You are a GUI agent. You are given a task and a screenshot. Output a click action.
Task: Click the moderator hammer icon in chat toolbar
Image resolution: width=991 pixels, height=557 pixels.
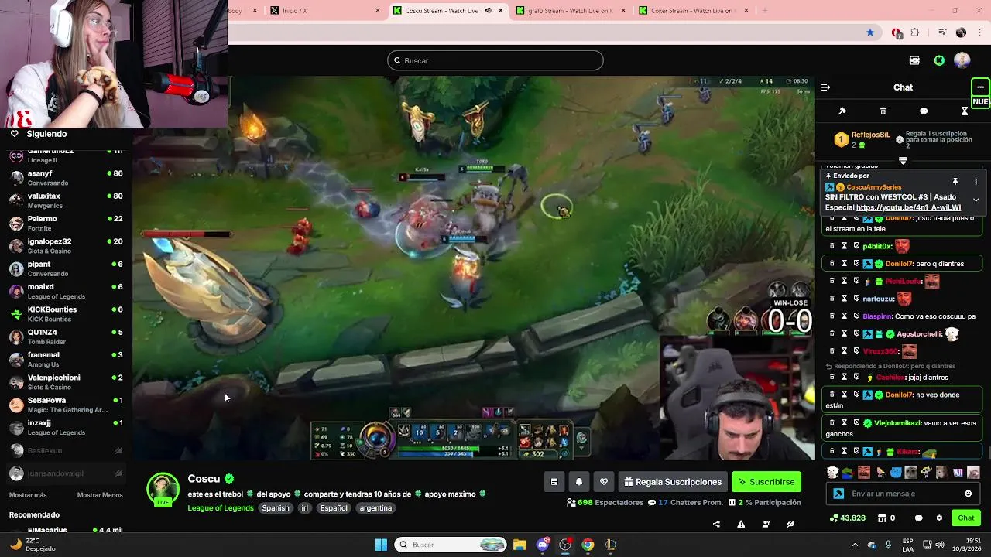pos(842,111)
